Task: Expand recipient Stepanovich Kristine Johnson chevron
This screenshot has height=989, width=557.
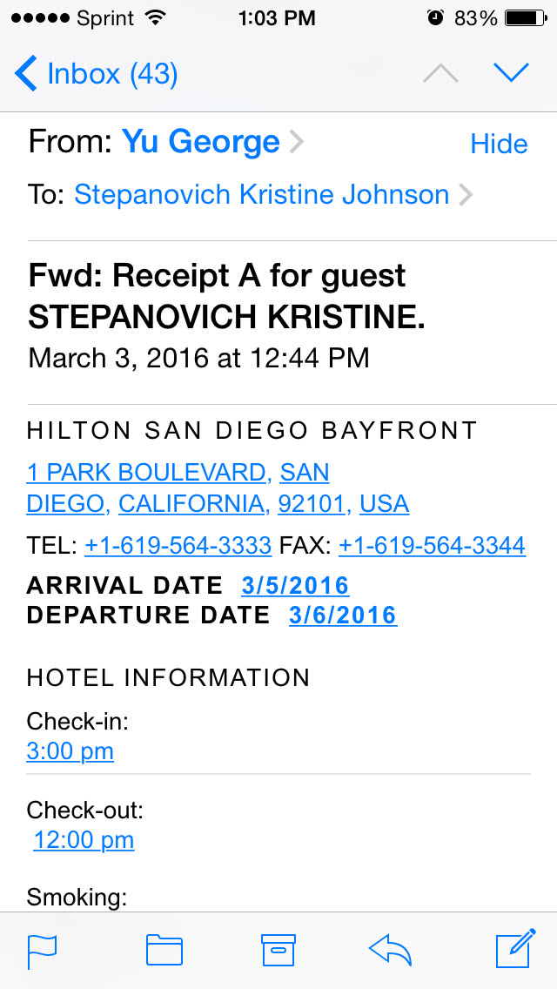Action: tap(466, 194)
